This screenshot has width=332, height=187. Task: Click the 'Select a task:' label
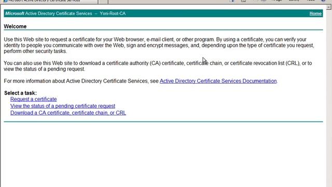(x=20, y=93)
